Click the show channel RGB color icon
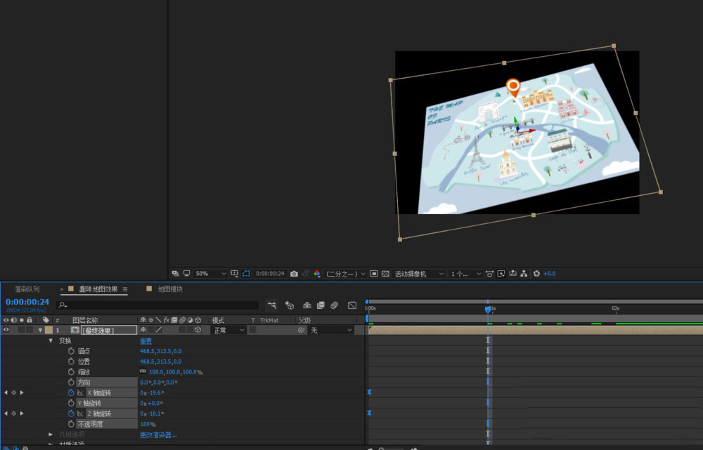703x450 pixels. 317,274
